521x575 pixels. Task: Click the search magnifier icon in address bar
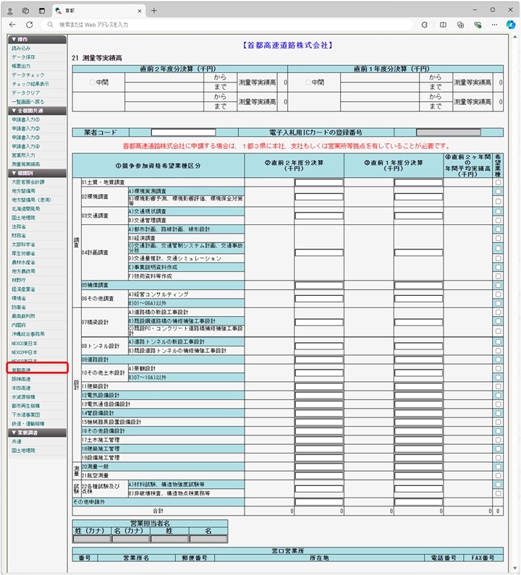click(x=50, y=25)
